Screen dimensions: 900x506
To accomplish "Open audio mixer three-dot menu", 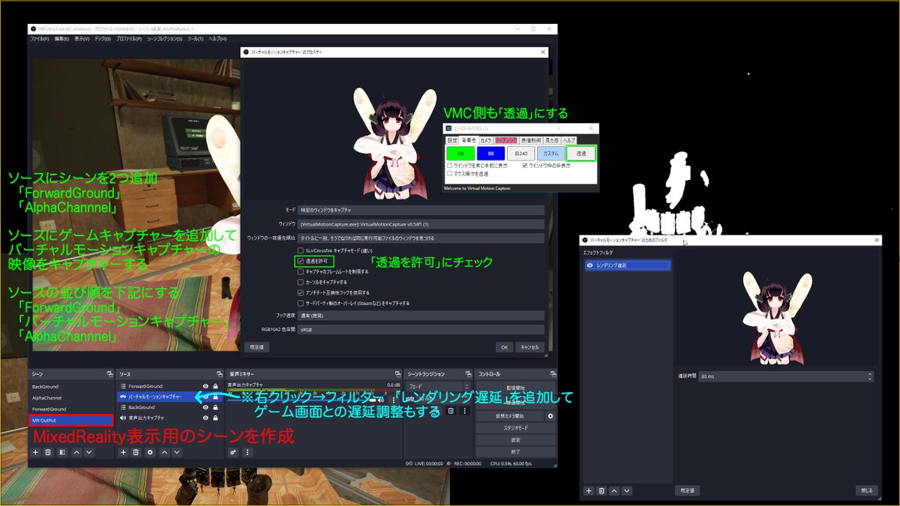I will [x=247, y=452].
